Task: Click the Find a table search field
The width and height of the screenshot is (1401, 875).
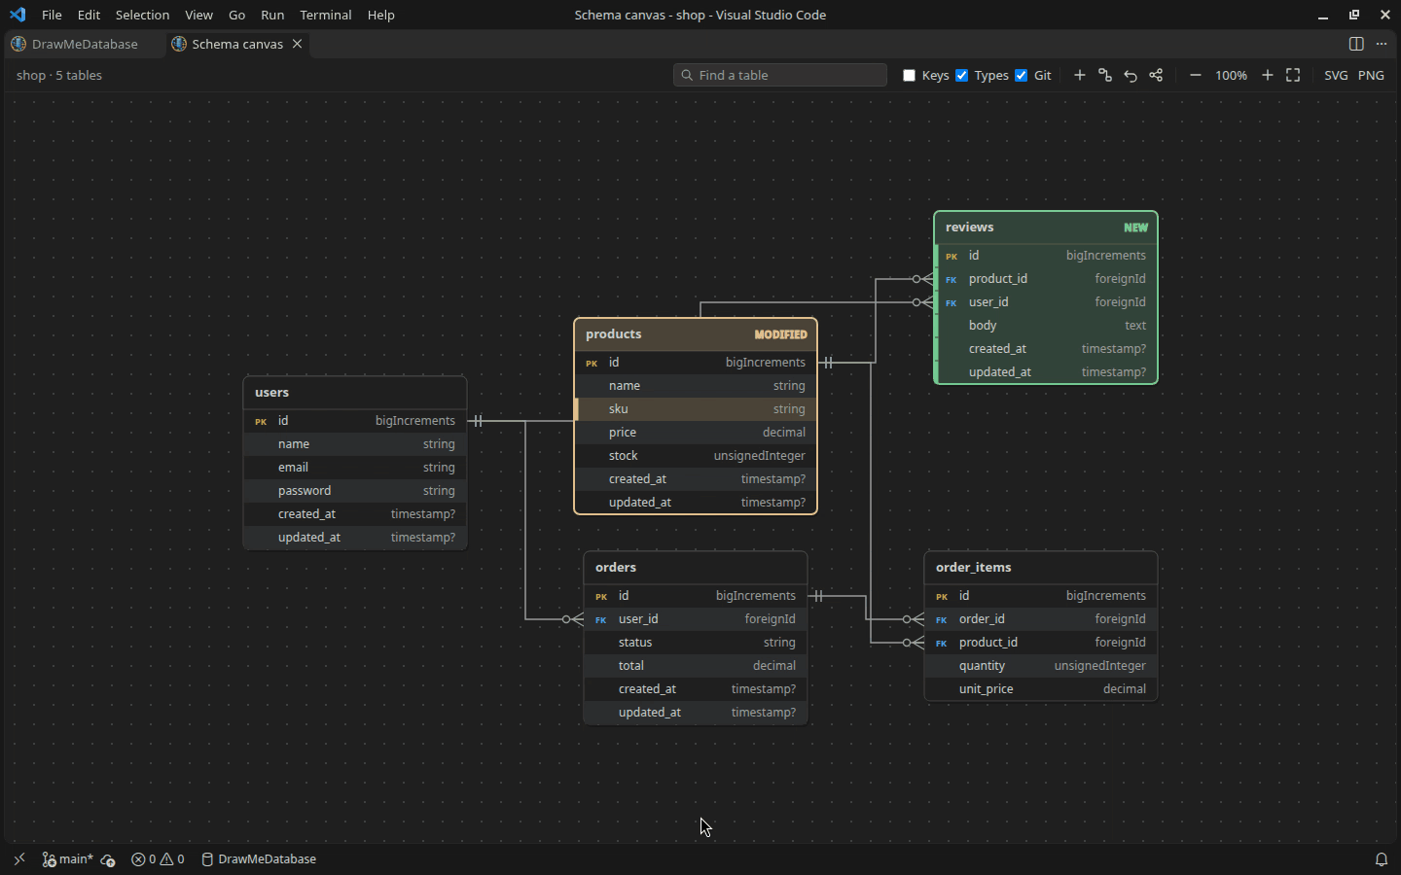Action: coord(780,75)
